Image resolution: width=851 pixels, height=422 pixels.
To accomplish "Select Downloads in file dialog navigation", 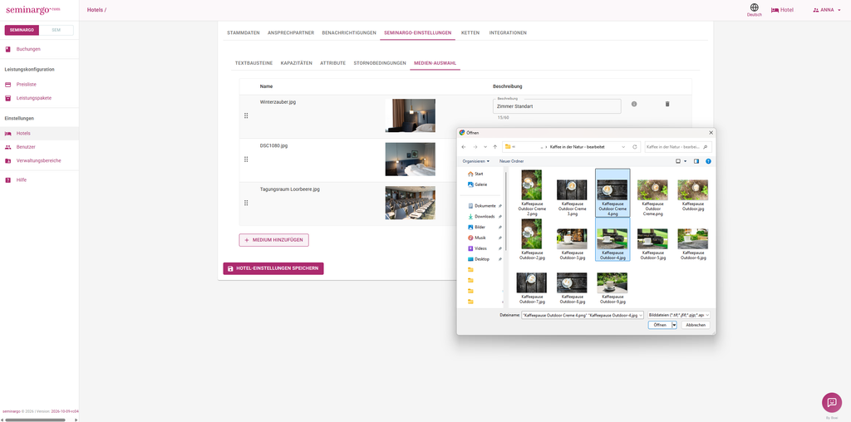I will 485,217.
